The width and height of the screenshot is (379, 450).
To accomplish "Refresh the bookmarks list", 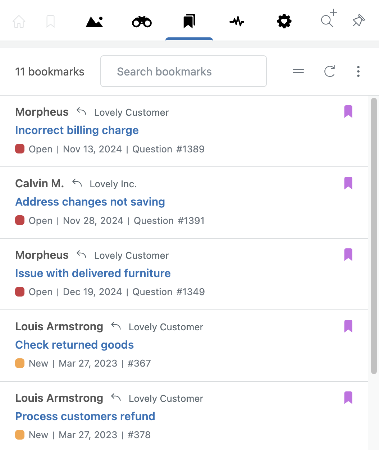I will (x=330, y=71).
